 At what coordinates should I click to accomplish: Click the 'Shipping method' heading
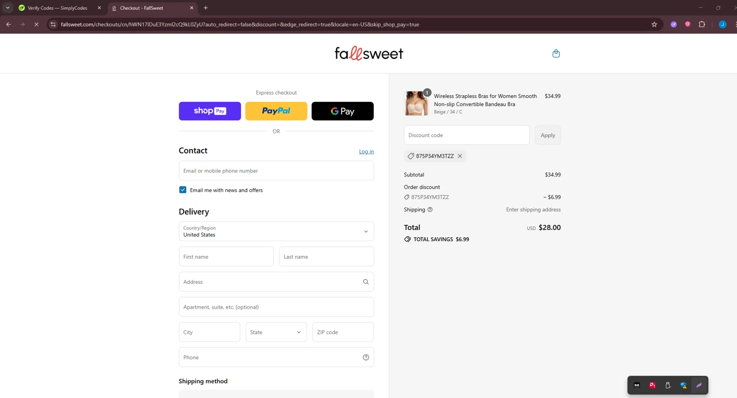point(203,381)
